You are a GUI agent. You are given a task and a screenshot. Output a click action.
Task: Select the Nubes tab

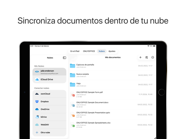tap(102, 51)
